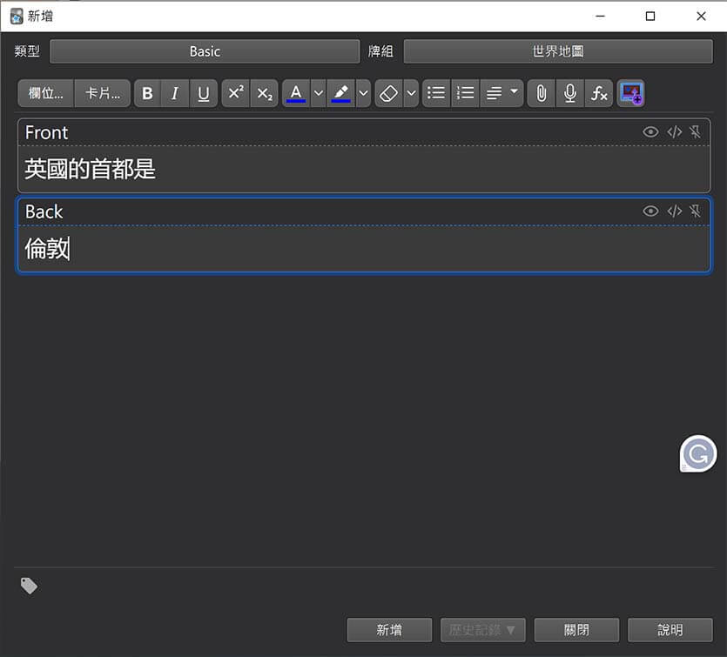727x657 pixels.
Task: Toggle visibility eye on Back field
Action: click(650, 211)
